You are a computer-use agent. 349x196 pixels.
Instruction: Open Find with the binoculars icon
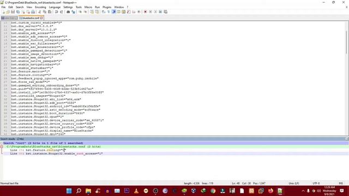(68, 12)
